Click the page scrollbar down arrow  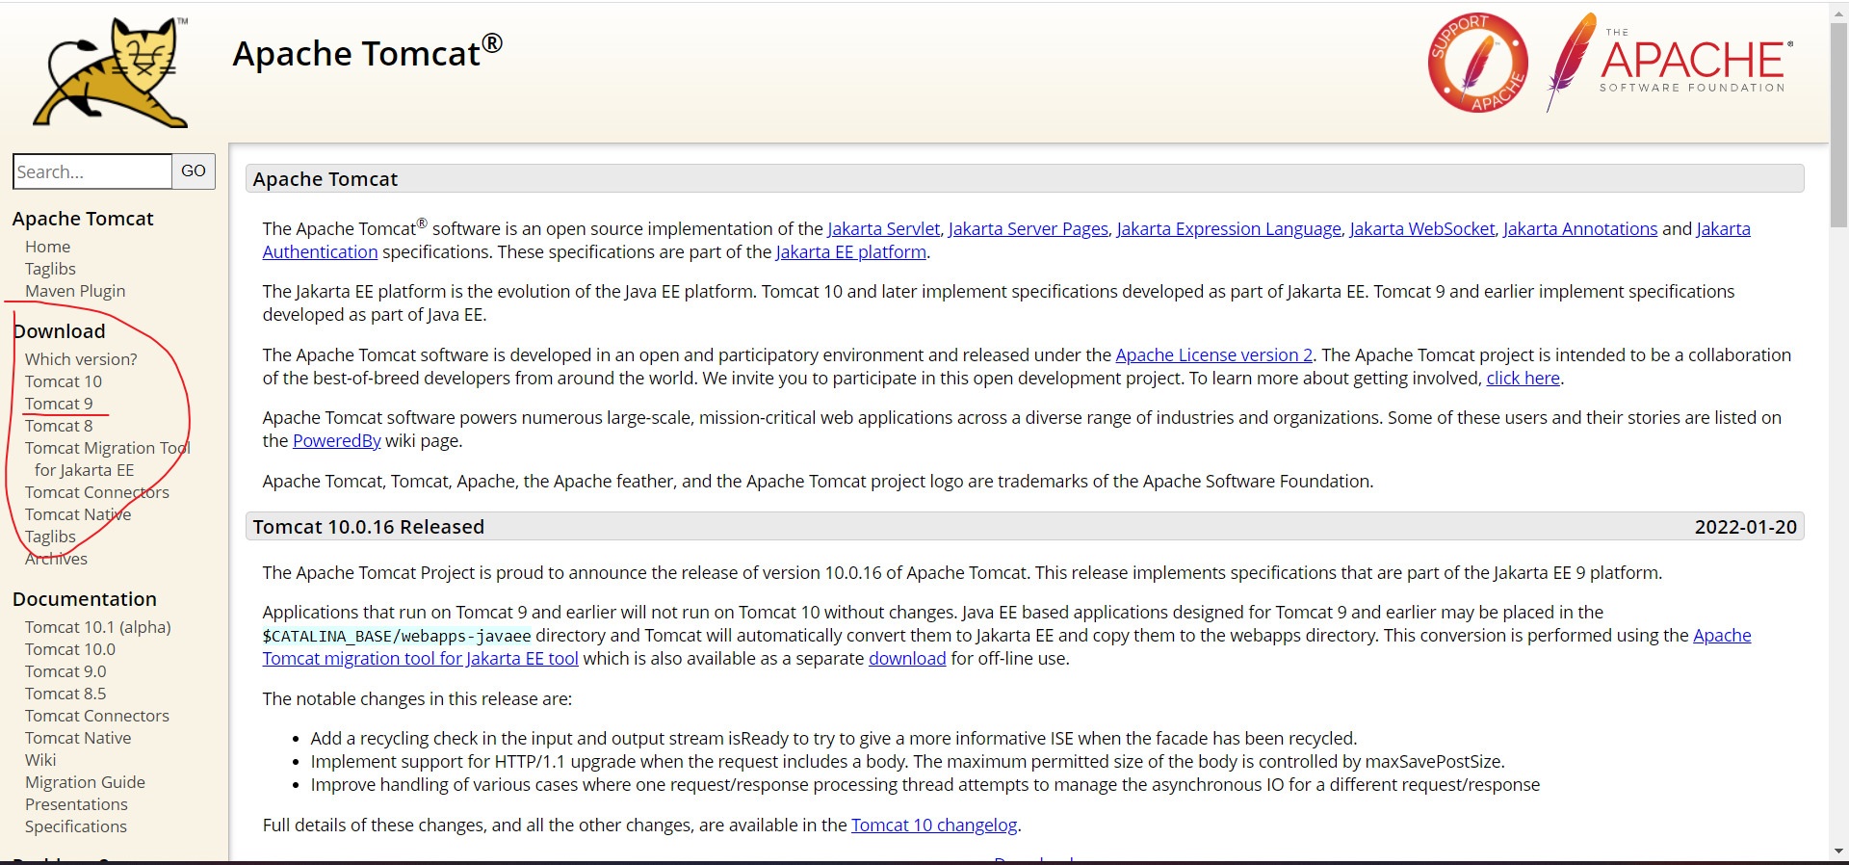[x=1839, y=852]
